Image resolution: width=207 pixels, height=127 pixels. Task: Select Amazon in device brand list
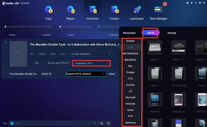(130, 41)
